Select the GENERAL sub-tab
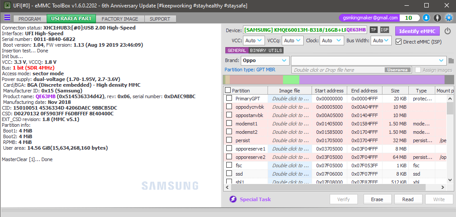Screen dimensions: 456x217 237,50
